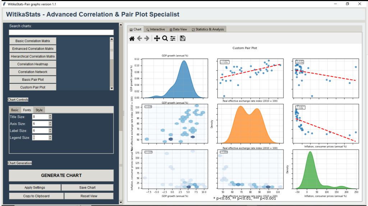Choose Correlation Network chart
The width and height of the screenshot is (368, 206).
pyautogui.click(x=33, y=72)
